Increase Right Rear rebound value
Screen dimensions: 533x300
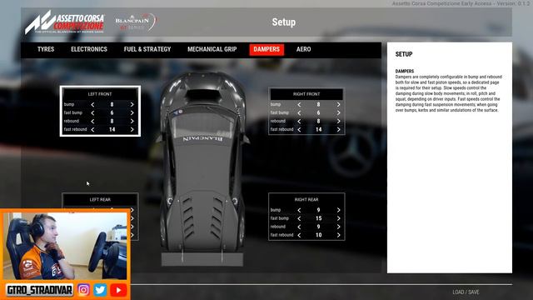point(339,227)
